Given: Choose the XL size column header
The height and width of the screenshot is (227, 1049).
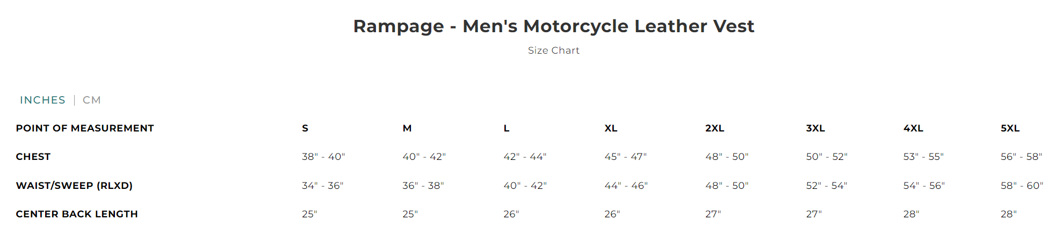Looking at the screenshot, I should coord(611,128).
